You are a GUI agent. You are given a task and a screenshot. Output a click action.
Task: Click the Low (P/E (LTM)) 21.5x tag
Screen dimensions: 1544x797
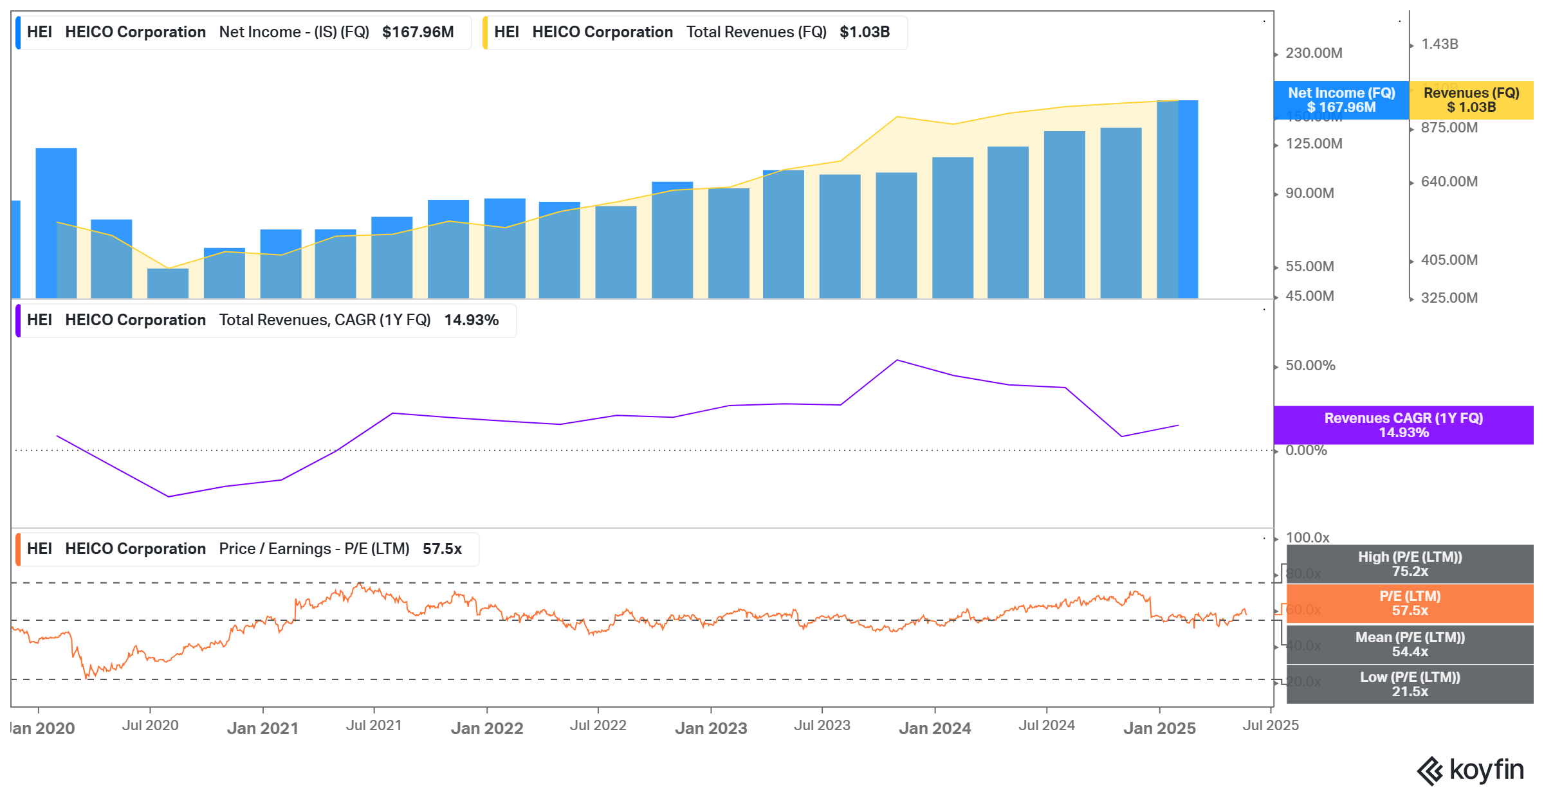(1410, 684)
